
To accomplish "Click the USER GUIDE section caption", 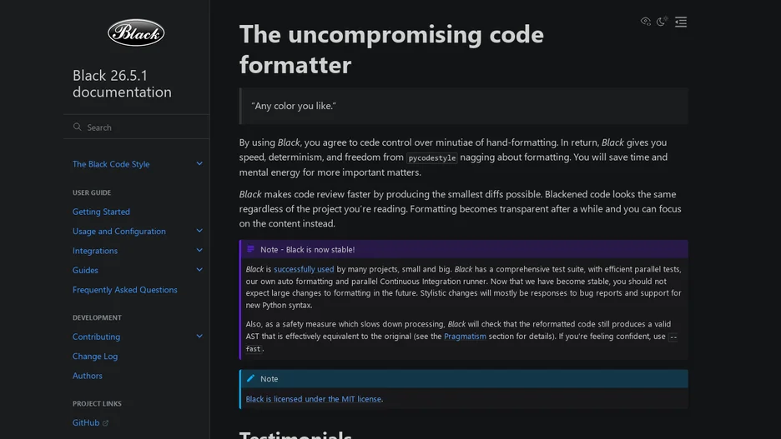I will click(x=92, y=192).
